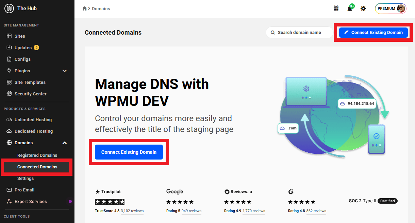The width and height of the screenshot is (415, 223).
Task: Click the Domains globe icon in the sidebar
Action: (x=9, y=143)
